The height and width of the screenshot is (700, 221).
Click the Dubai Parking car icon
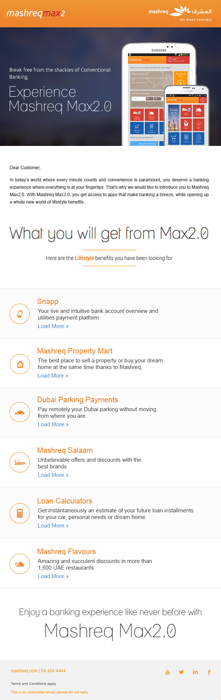coord(20,412)
